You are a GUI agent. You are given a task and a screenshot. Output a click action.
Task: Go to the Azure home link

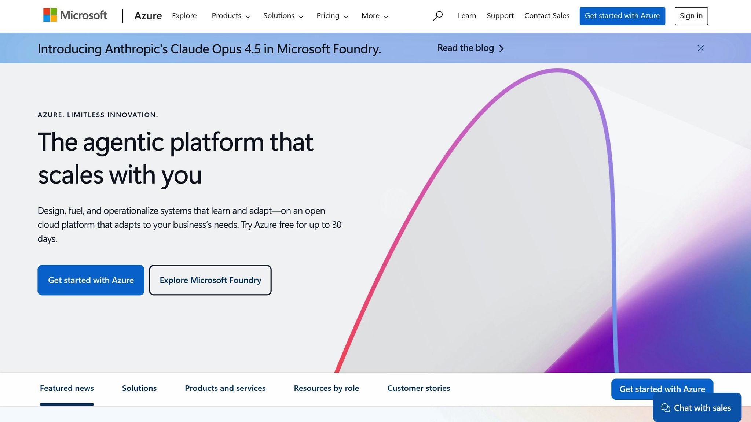tap(148, 16)
